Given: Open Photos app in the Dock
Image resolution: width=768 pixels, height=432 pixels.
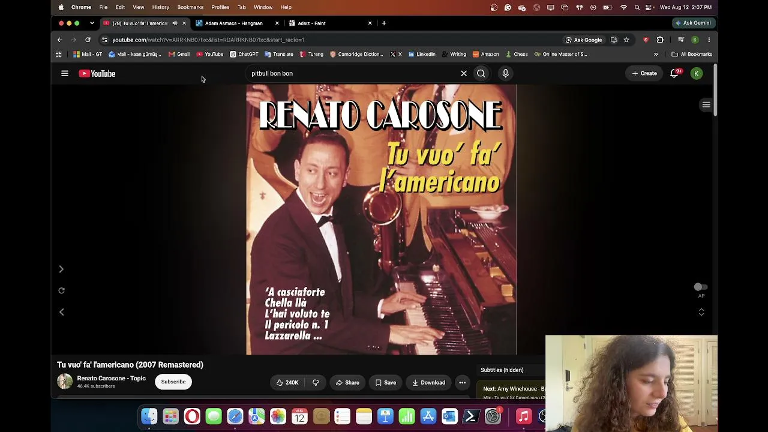Looking at the screenshot, I should 278,416.
